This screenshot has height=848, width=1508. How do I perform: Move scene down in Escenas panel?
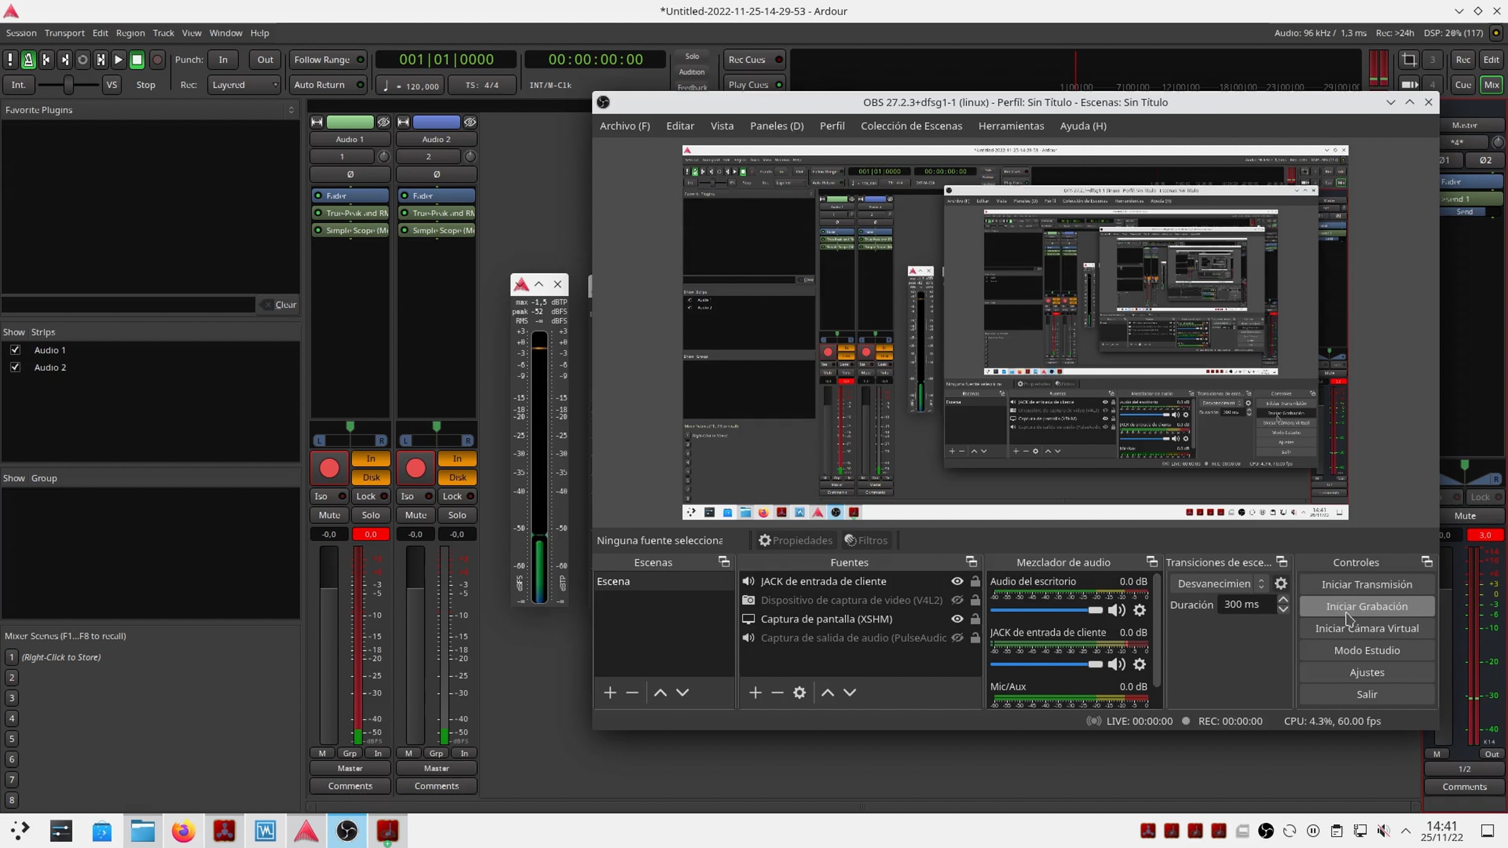pos(682,692)
